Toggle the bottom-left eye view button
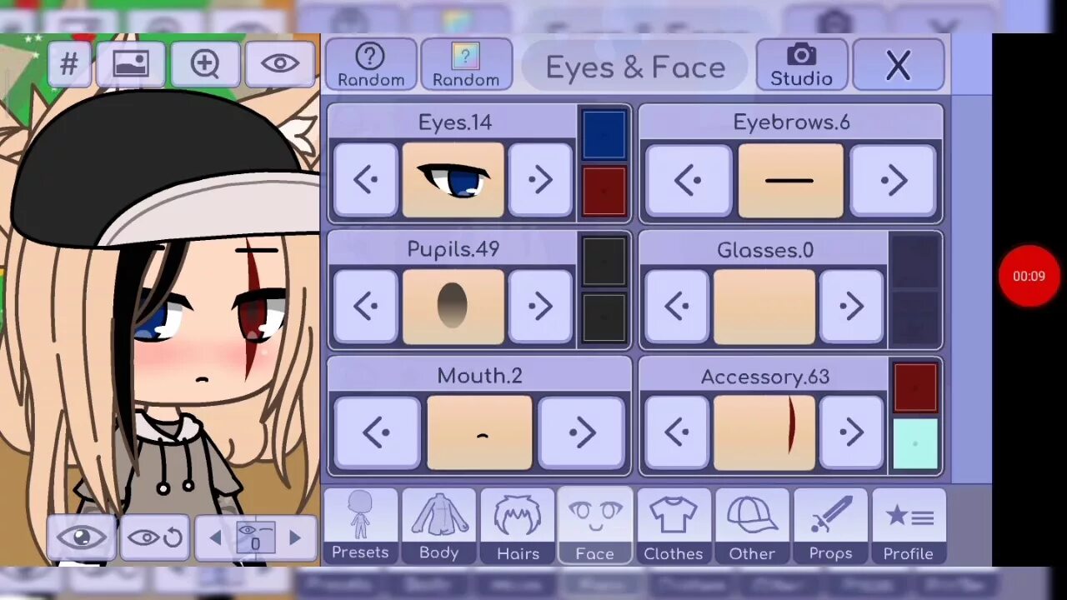 pyautogui.click(x=82, y=537)
